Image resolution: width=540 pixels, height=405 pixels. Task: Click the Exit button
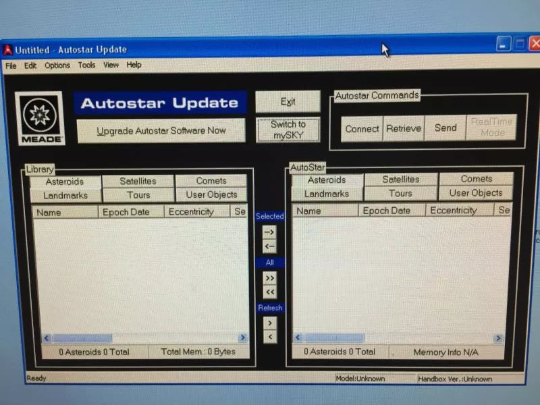288,102
